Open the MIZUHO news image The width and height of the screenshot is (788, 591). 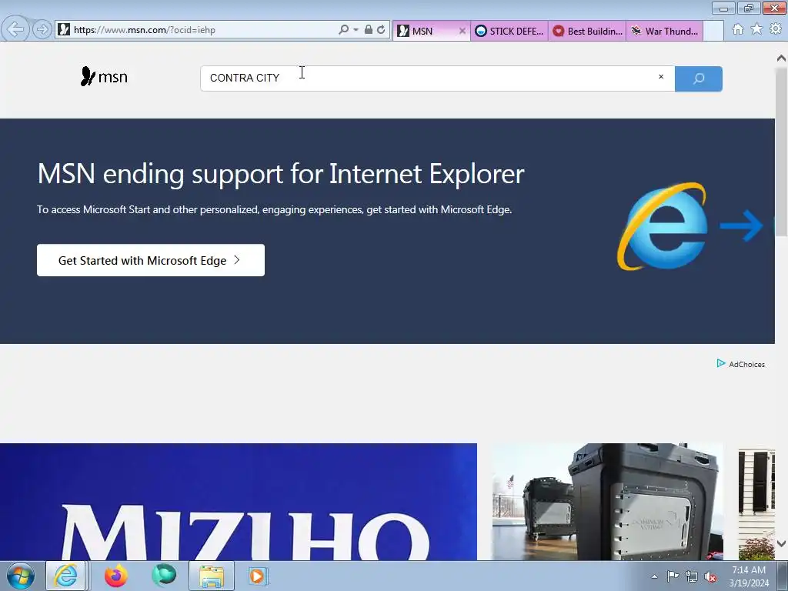point(239,502)
